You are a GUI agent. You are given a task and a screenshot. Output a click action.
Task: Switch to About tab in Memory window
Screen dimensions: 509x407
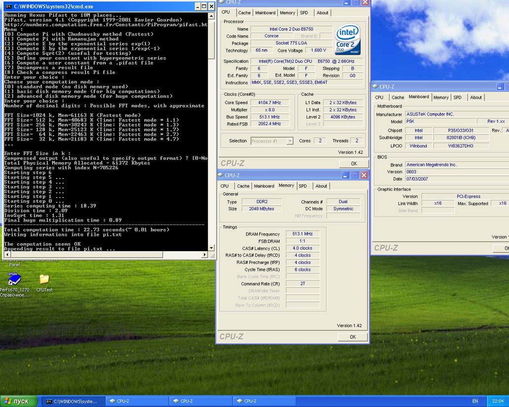[321, 186]
